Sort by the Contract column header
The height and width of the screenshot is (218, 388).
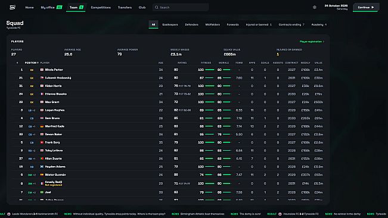click(291, 63)
